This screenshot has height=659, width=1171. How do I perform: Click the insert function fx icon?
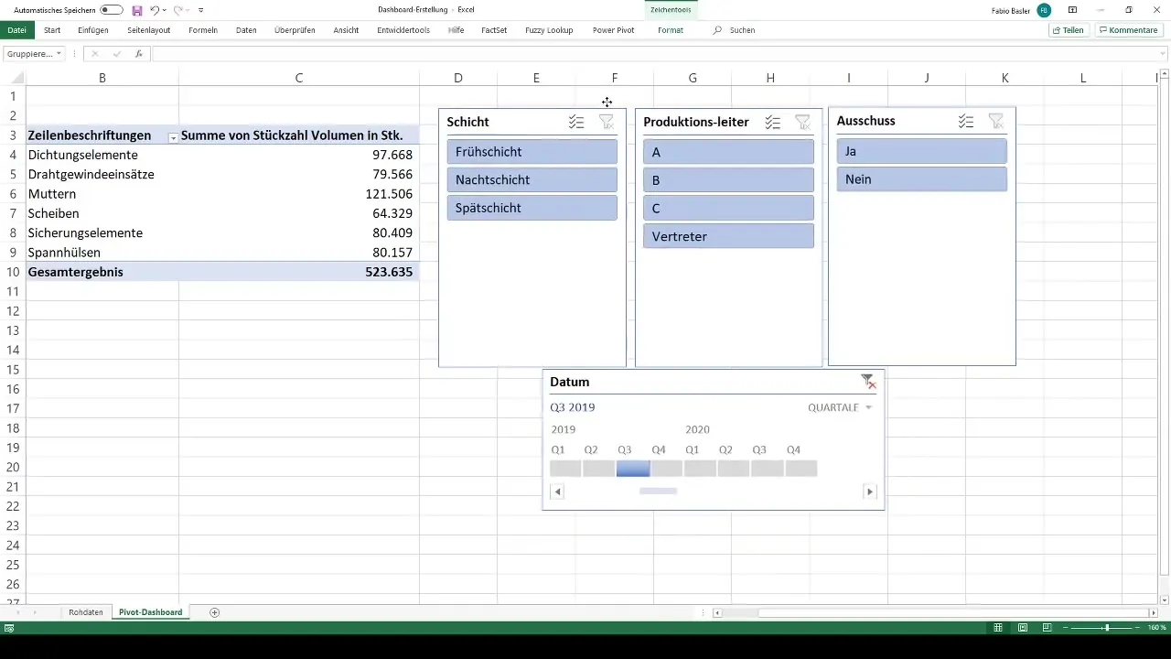click(x=138, y=54)
